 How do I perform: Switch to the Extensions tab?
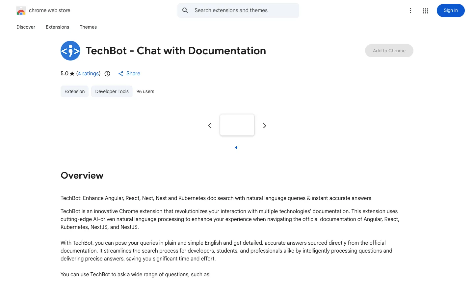point(58,27)
